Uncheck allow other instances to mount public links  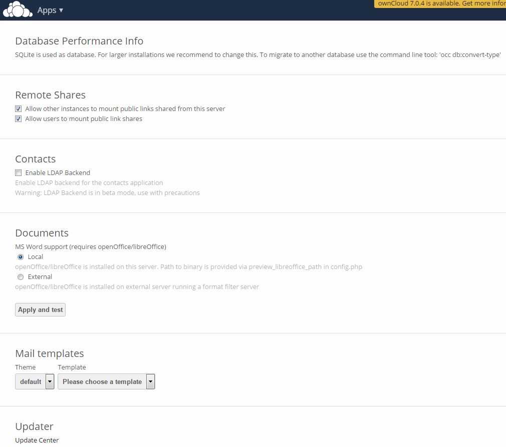point(19,109)
